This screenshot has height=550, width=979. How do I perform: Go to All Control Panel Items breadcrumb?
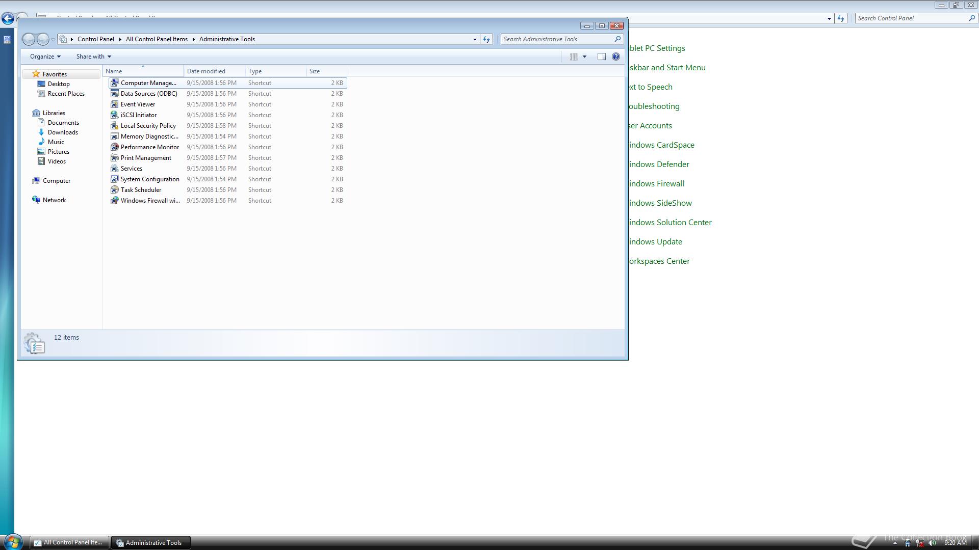pyautogui.click(x=157, y=39)
